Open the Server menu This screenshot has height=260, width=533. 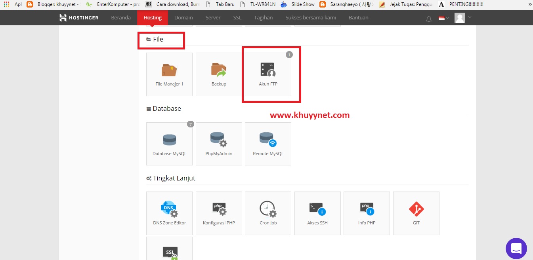pos(213,18)
